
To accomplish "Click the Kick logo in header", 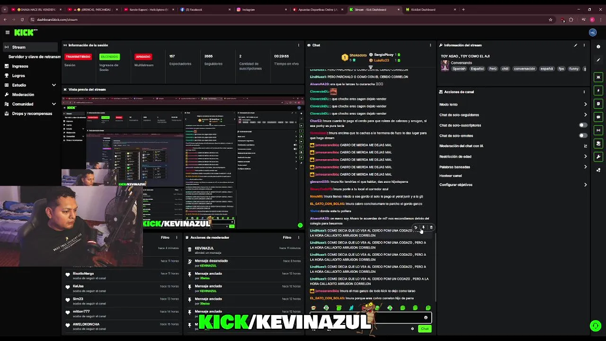I will [x=25, y=32].
